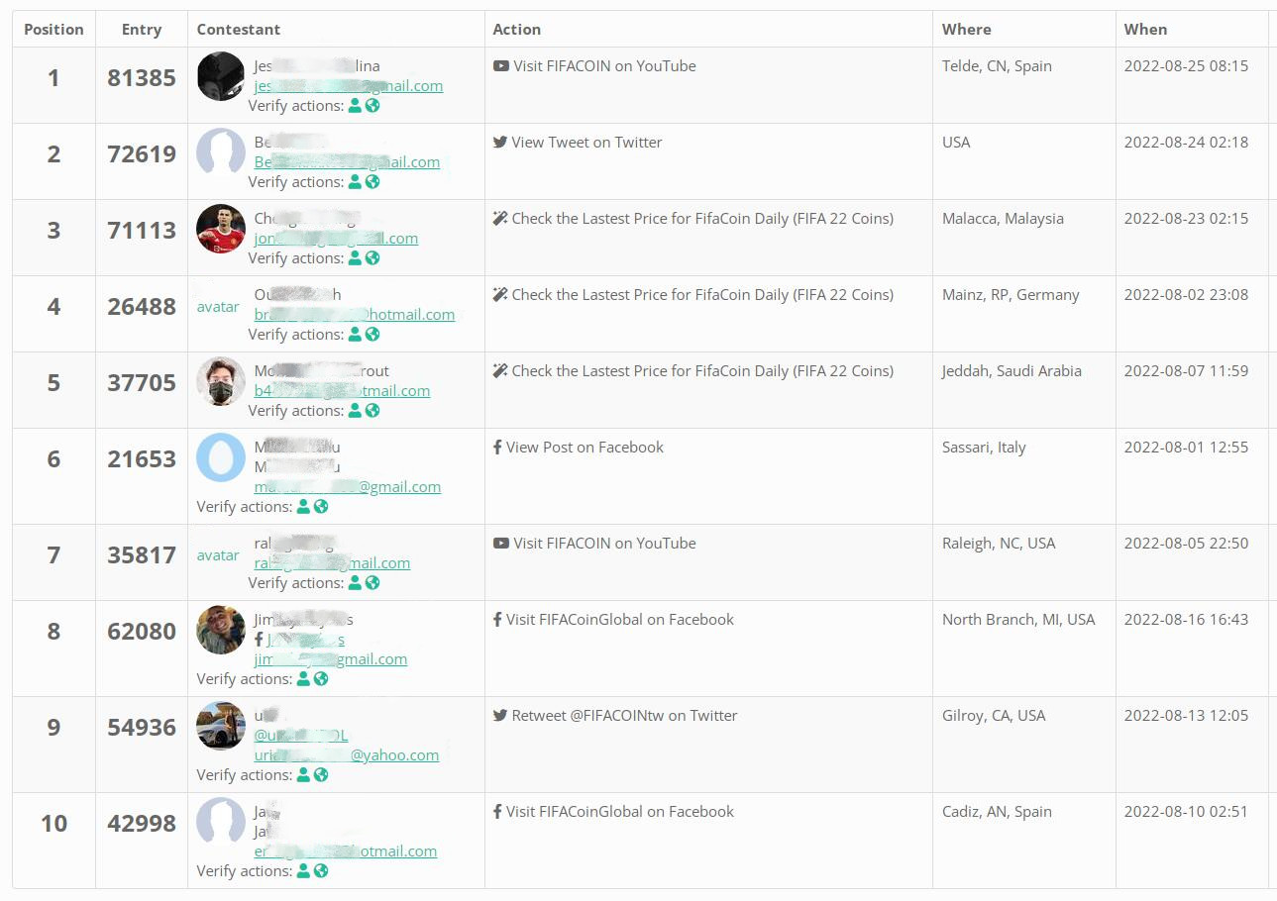Click Twitter icon beside "Retweet @FIFACOINtw on Twitter"
1277x901 pixels.
click(x=500, y=716)
